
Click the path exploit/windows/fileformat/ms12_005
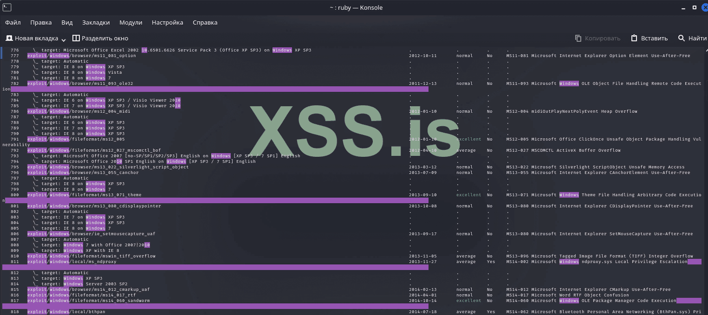[x=76, y=139]
